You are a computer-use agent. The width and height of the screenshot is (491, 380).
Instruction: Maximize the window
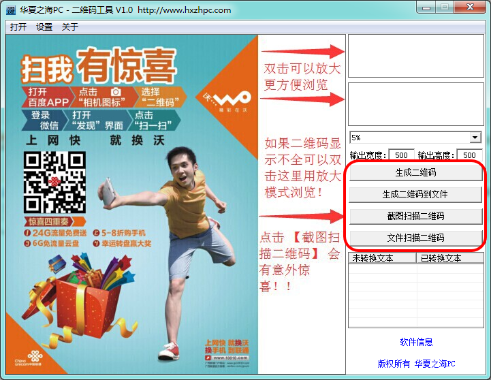click(x=445, y=7)
